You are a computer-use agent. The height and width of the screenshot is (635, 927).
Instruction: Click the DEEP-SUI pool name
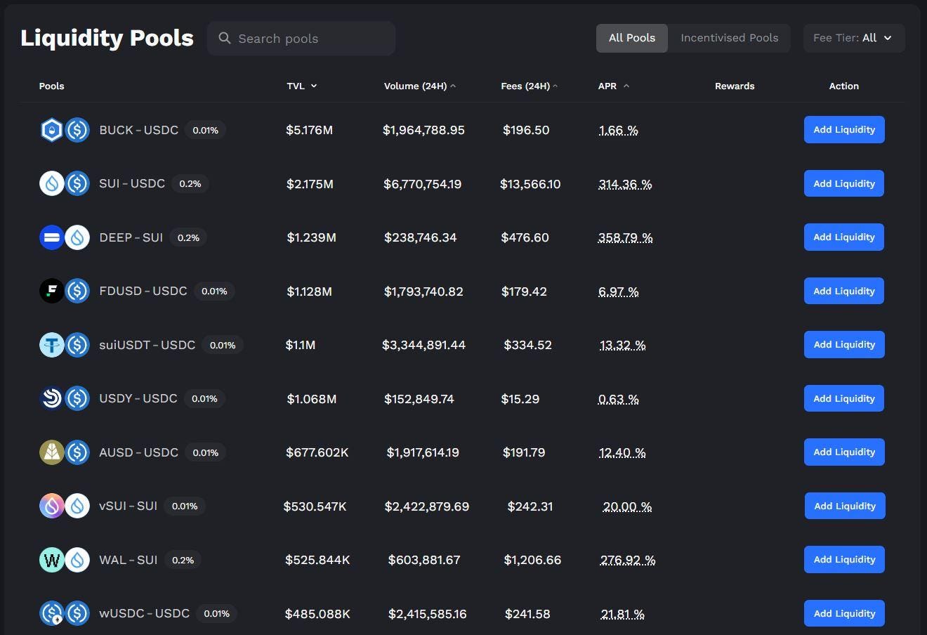(x=131, y=237)
